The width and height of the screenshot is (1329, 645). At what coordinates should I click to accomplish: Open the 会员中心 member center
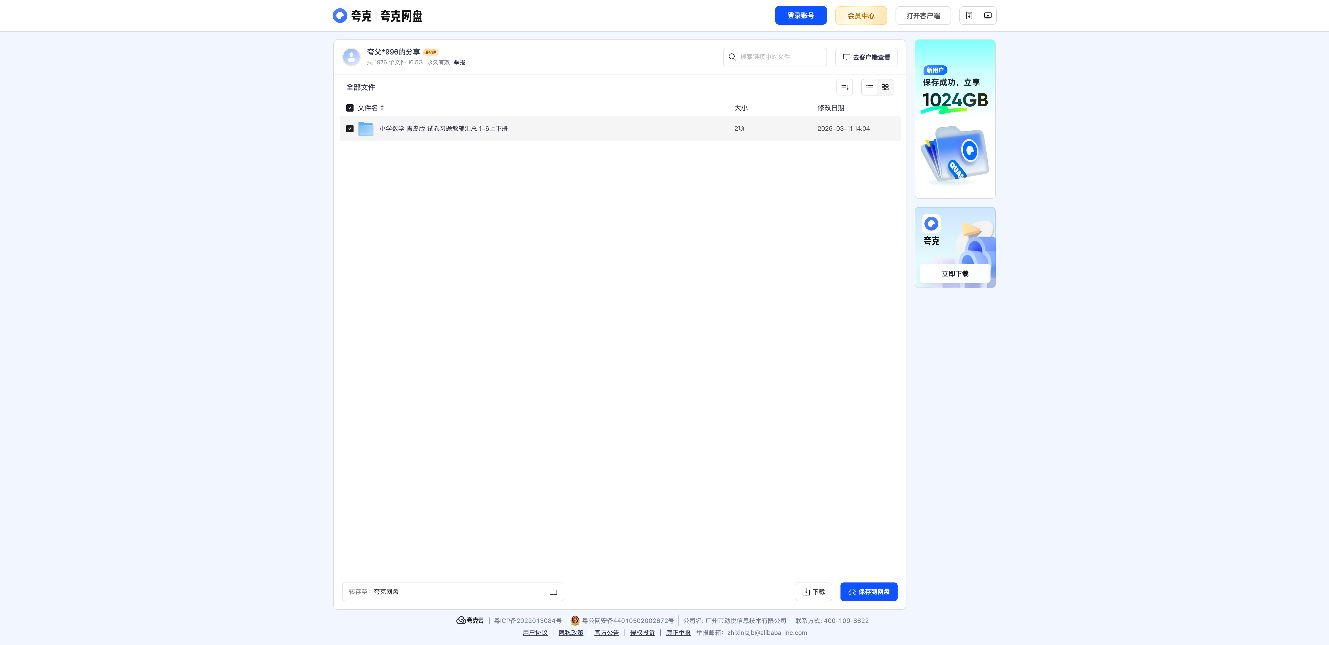[860, 16]
